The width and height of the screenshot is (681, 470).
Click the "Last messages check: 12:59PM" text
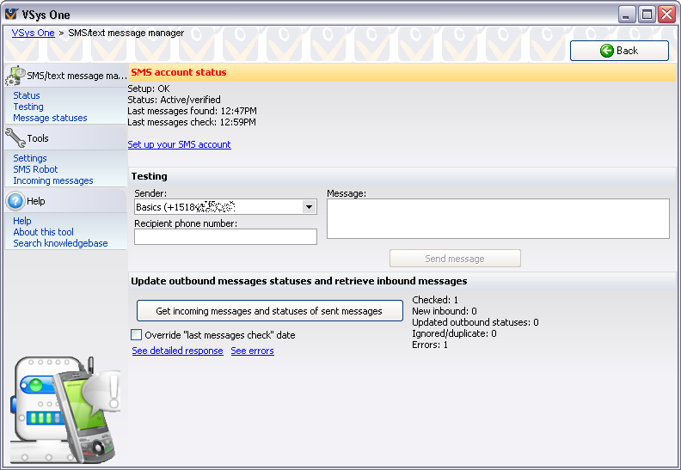192,122
